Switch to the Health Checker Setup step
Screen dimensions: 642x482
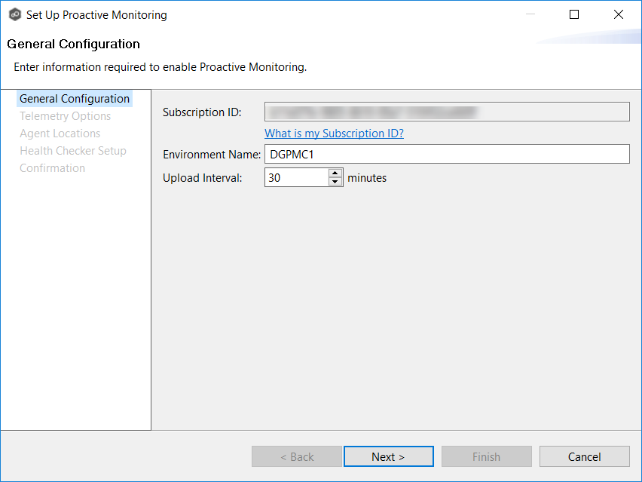(x=73, y=151)
